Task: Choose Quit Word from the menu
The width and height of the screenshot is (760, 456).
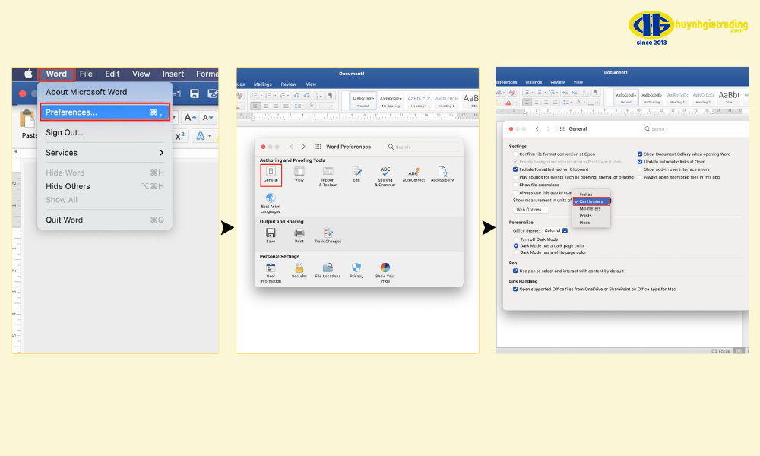Action: [x=65, y=220]
